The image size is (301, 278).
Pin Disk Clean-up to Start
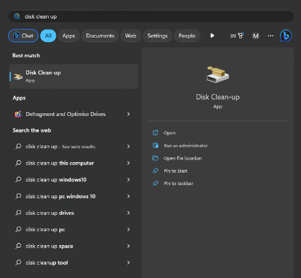[175, 171]
